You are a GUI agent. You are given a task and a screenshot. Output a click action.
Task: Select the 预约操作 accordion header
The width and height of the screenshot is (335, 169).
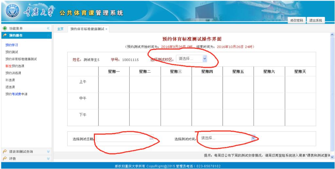click(x=16, y=35)
